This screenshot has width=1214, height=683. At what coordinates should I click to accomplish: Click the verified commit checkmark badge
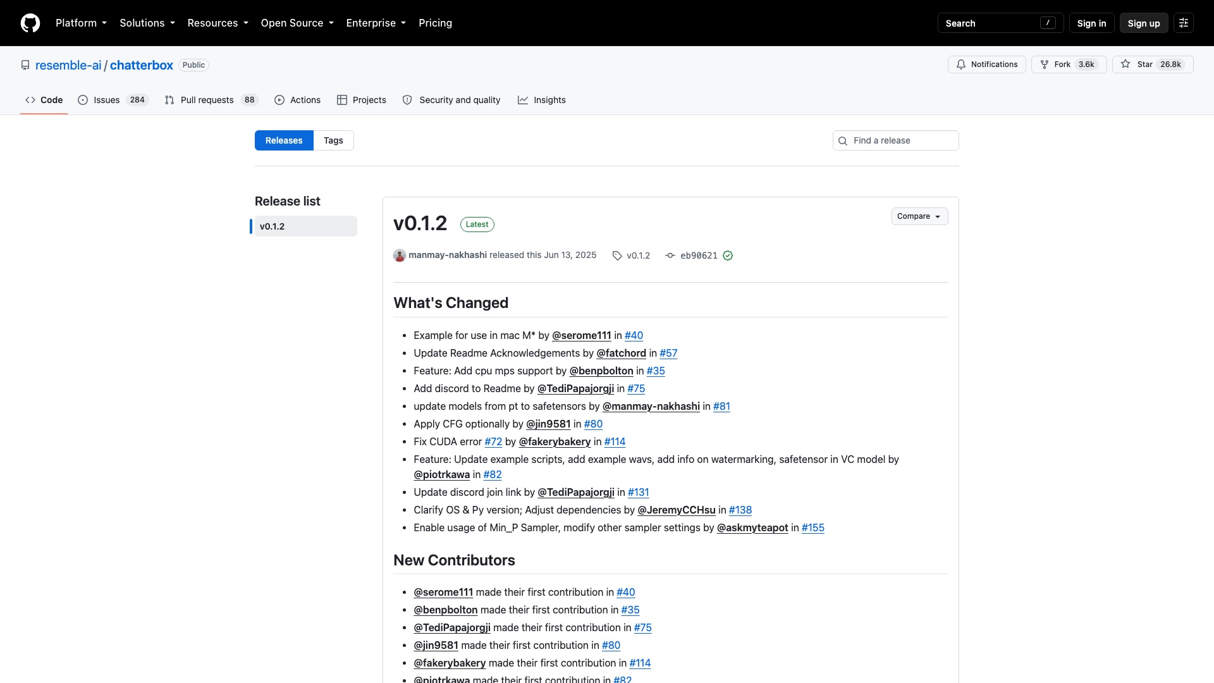(728, 255)
